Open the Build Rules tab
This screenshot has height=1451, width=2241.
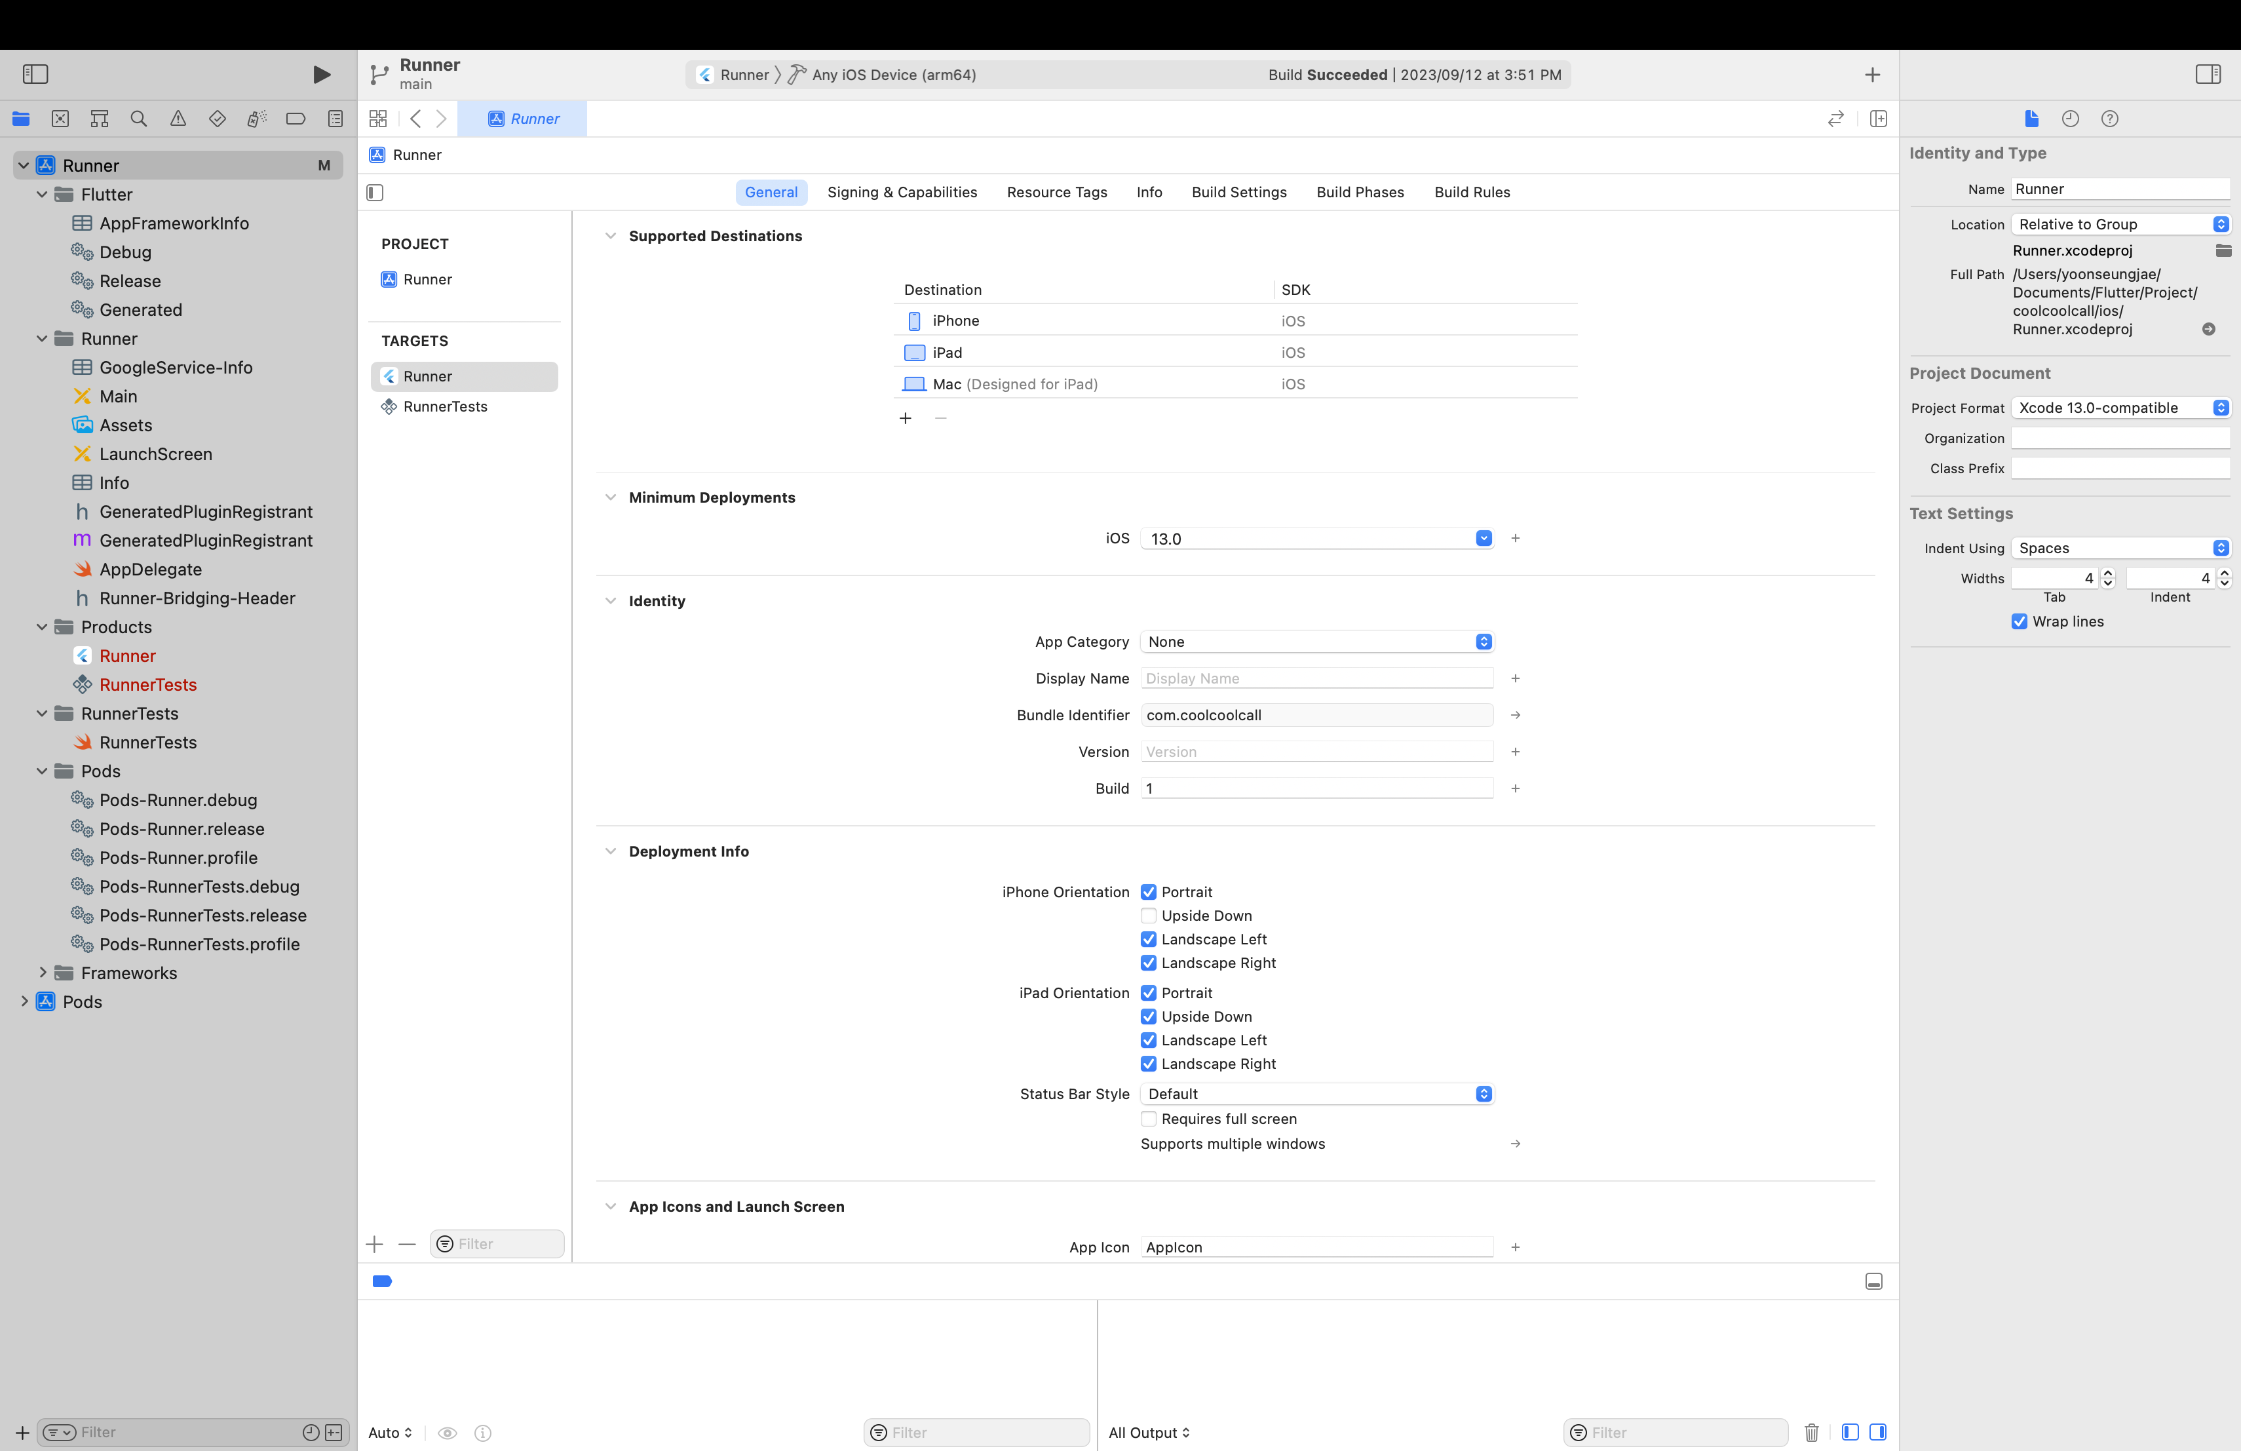(1472, 192)
